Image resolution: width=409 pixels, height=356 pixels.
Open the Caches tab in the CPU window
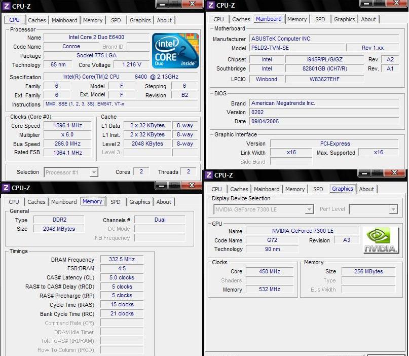point(37,20)
